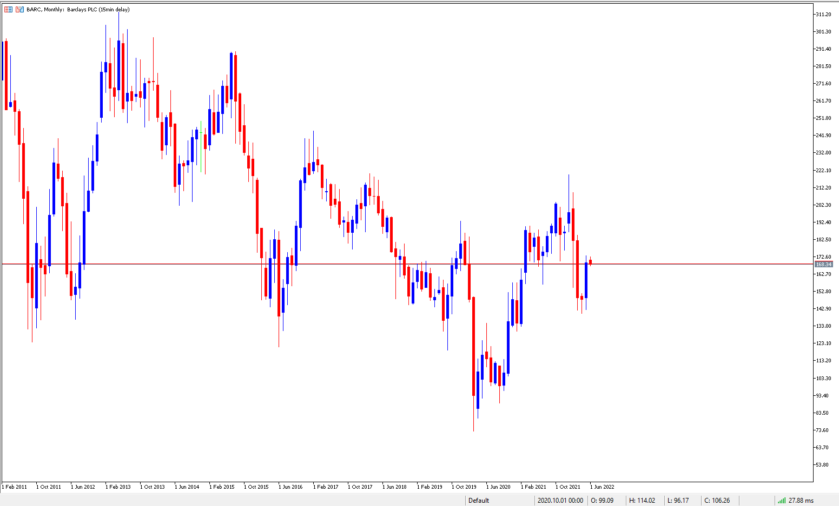
Task: Click the 53.80 price scale label
Action: pos(823,464)
